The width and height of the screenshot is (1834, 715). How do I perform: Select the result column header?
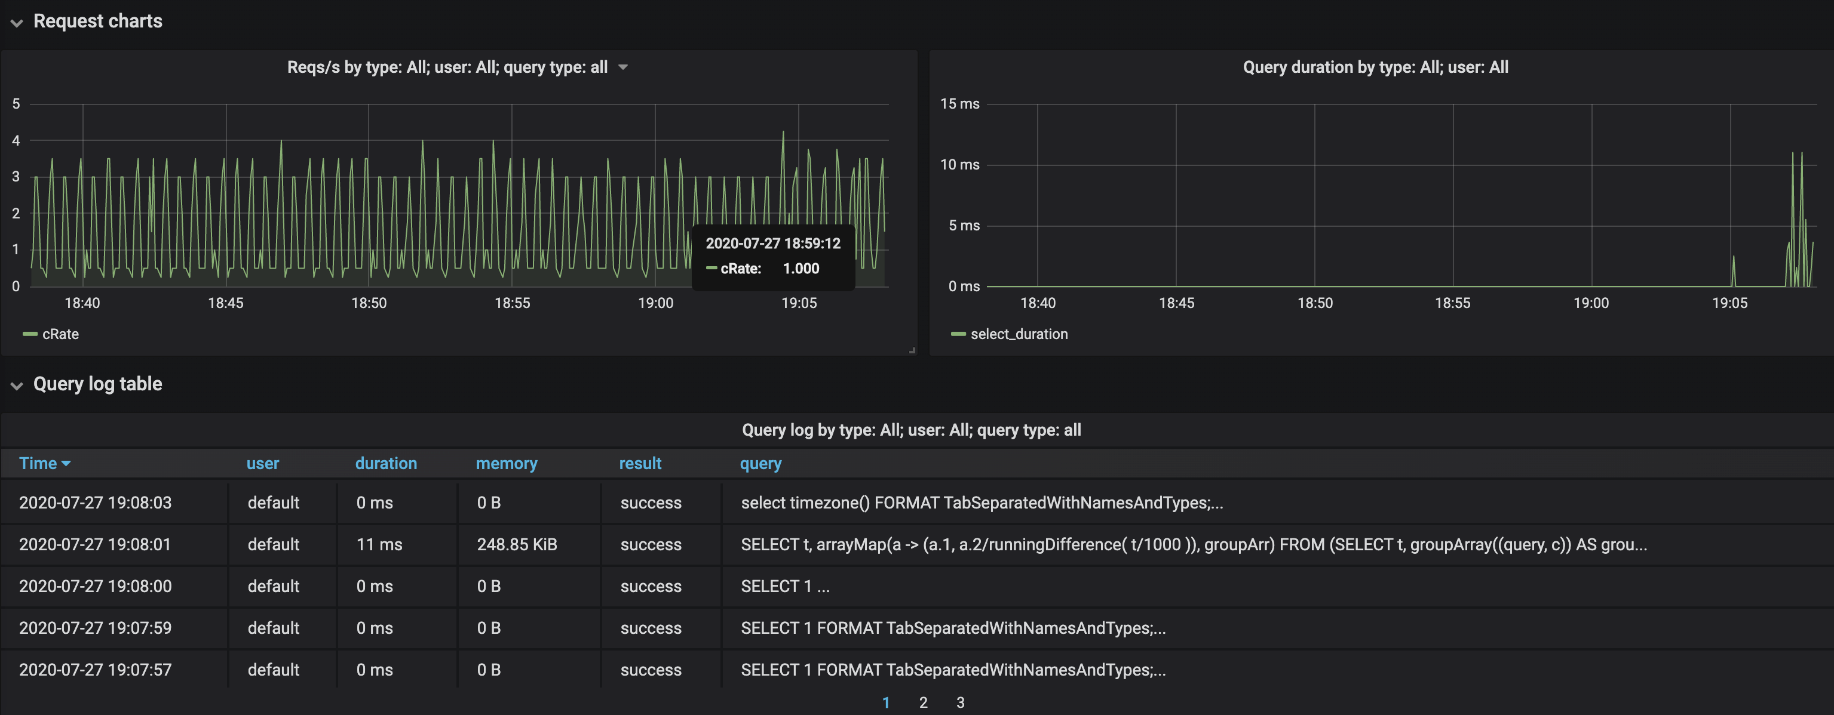click(640, 463)
